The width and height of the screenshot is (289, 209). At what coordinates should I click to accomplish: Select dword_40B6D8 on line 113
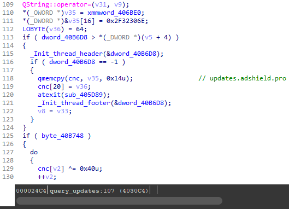click(64, 37)
